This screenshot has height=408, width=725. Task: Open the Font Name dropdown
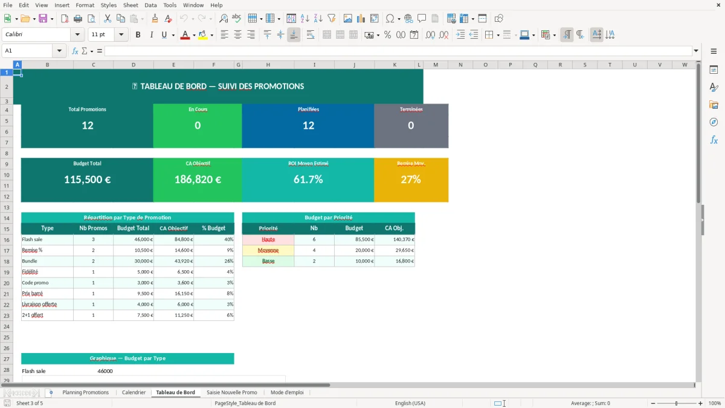pos(77,35)
